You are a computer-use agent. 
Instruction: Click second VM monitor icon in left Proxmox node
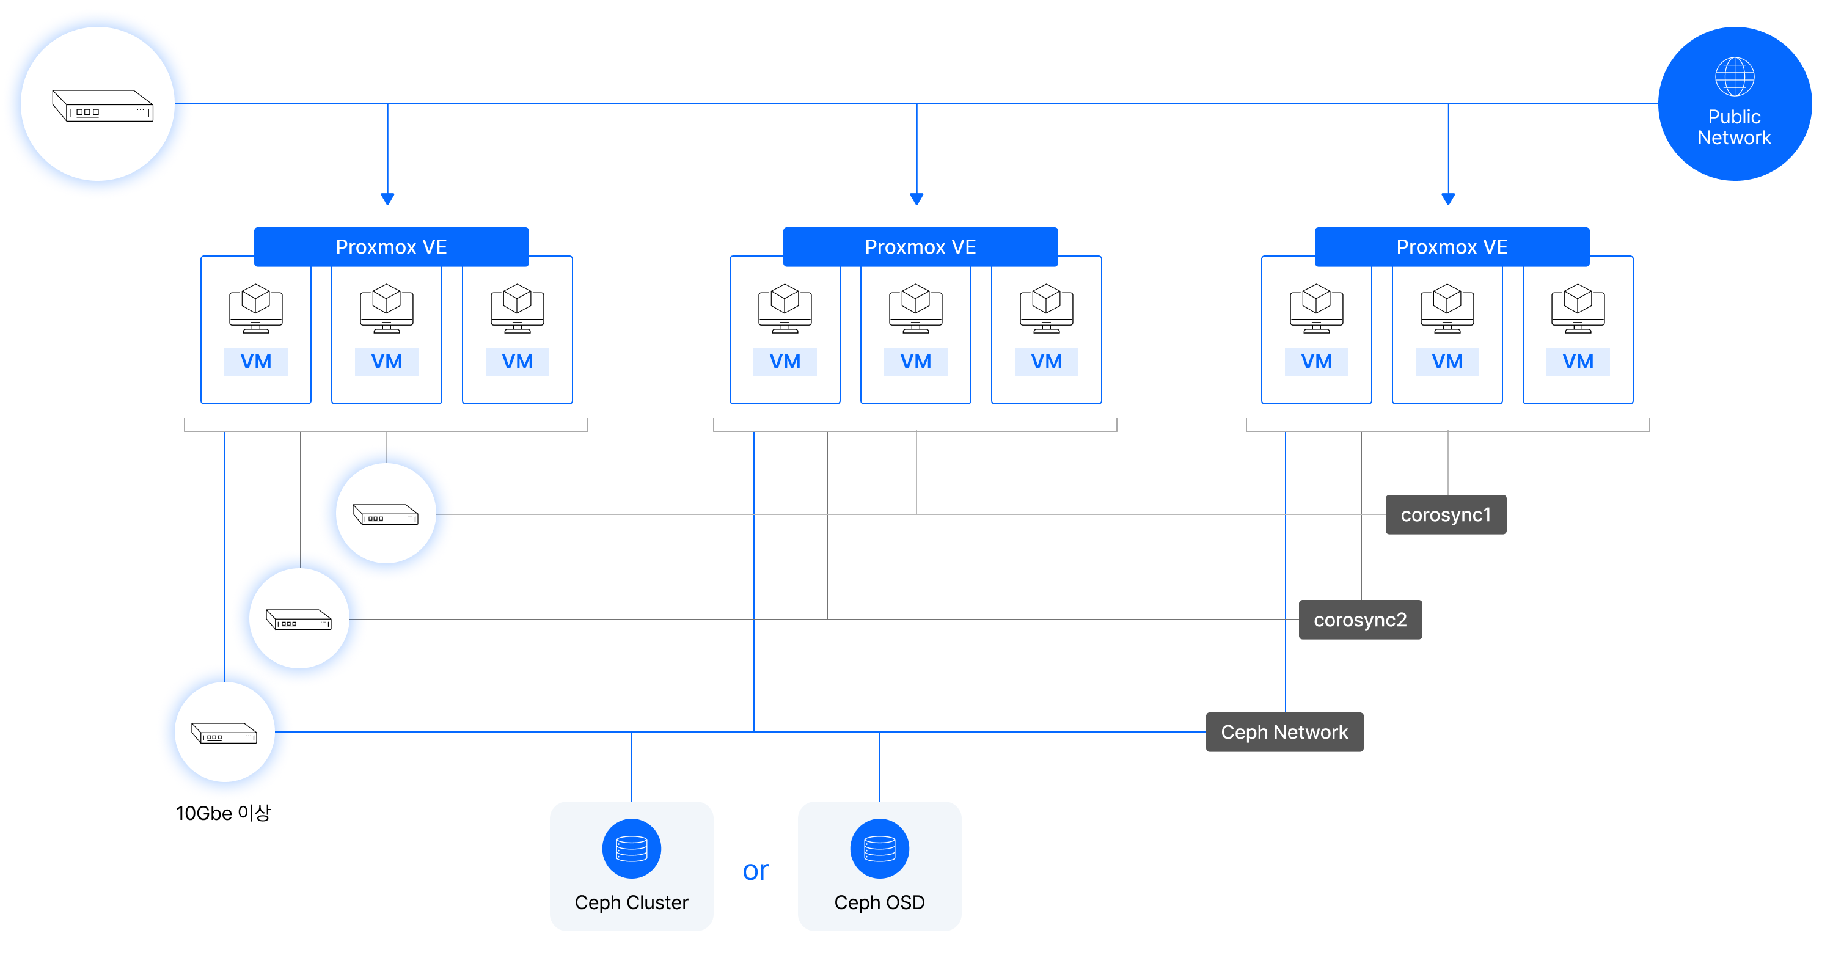tap(386, 308)
